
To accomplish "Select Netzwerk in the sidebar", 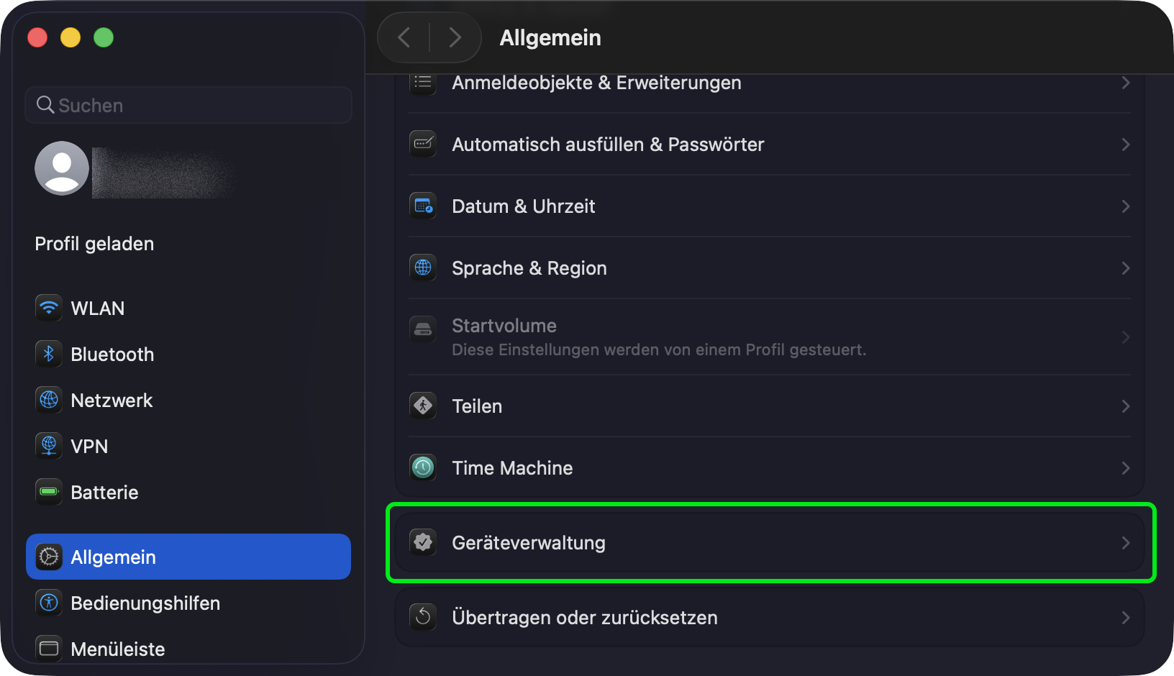I will click(112, 401).
